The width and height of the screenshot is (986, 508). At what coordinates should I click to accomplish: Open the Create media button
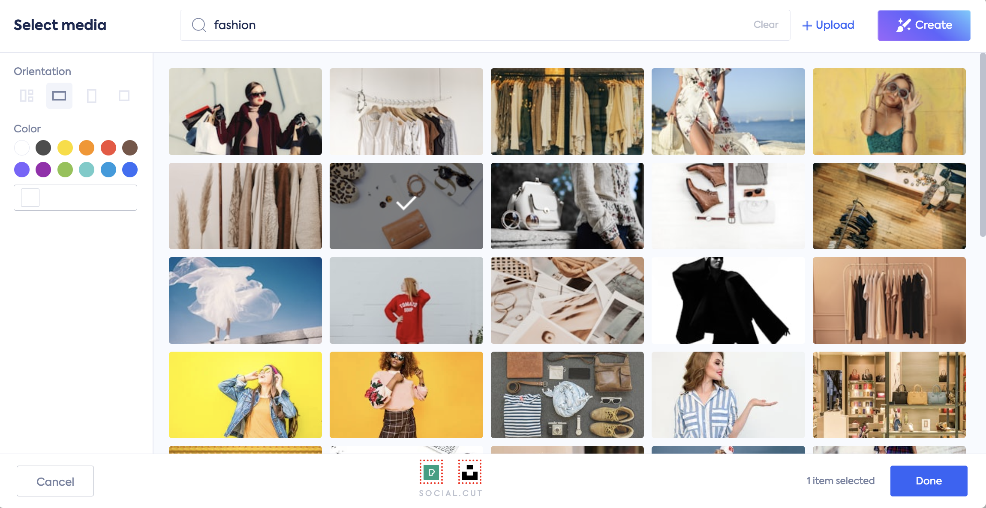click(924, 25)
